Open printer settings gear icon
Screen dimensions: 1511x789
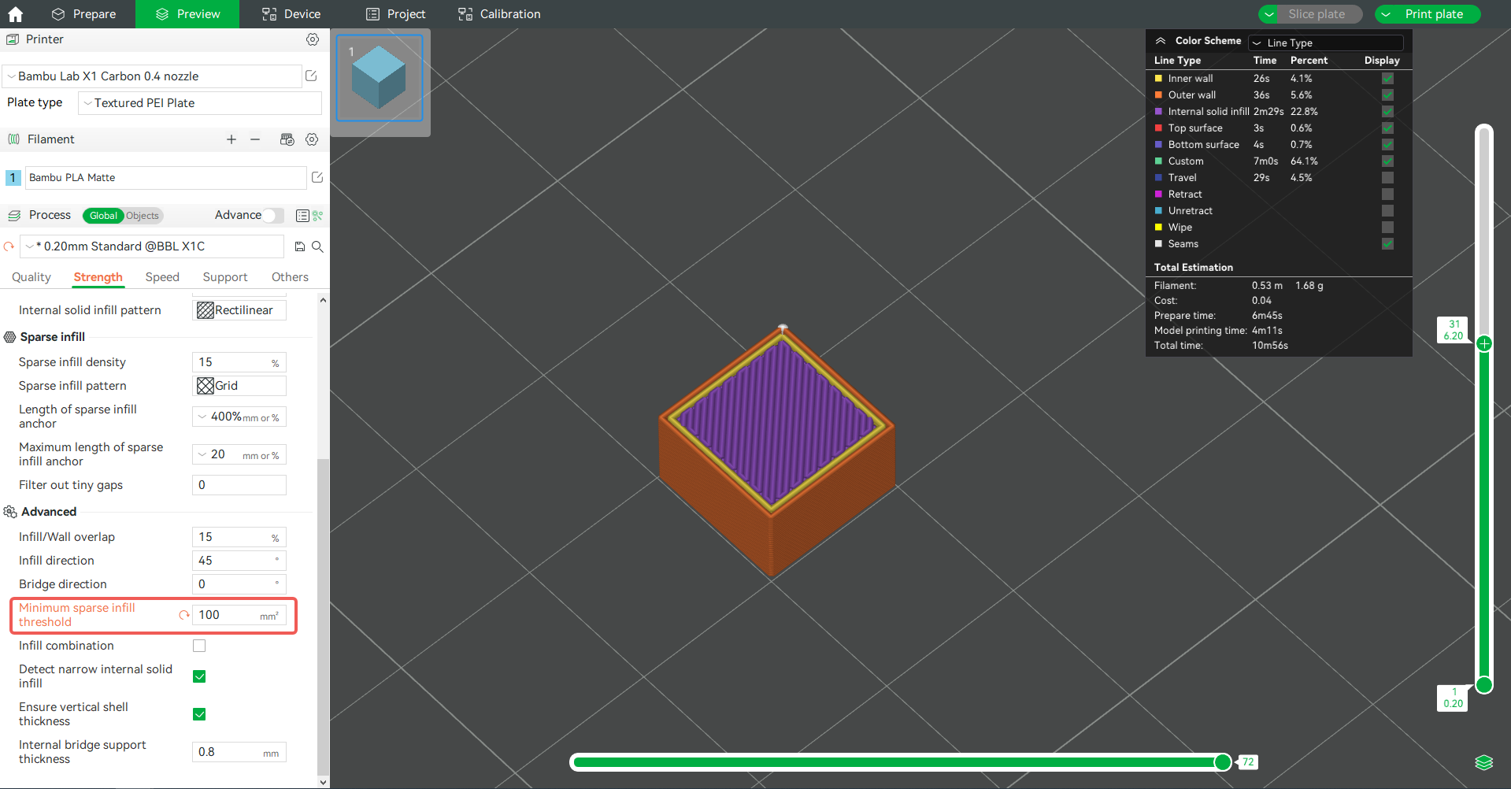(x=313, y=39)
